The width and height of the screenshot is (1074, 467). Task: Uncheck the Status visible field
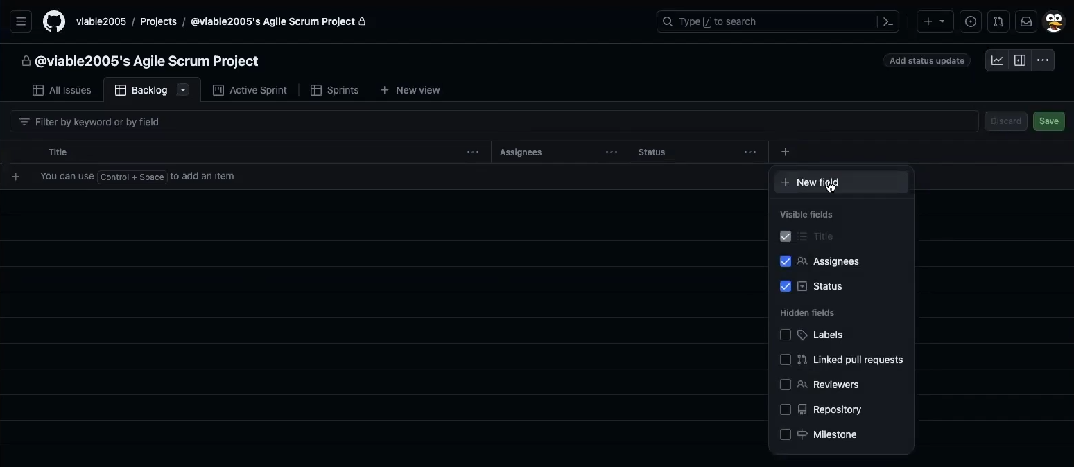[786, 286]
